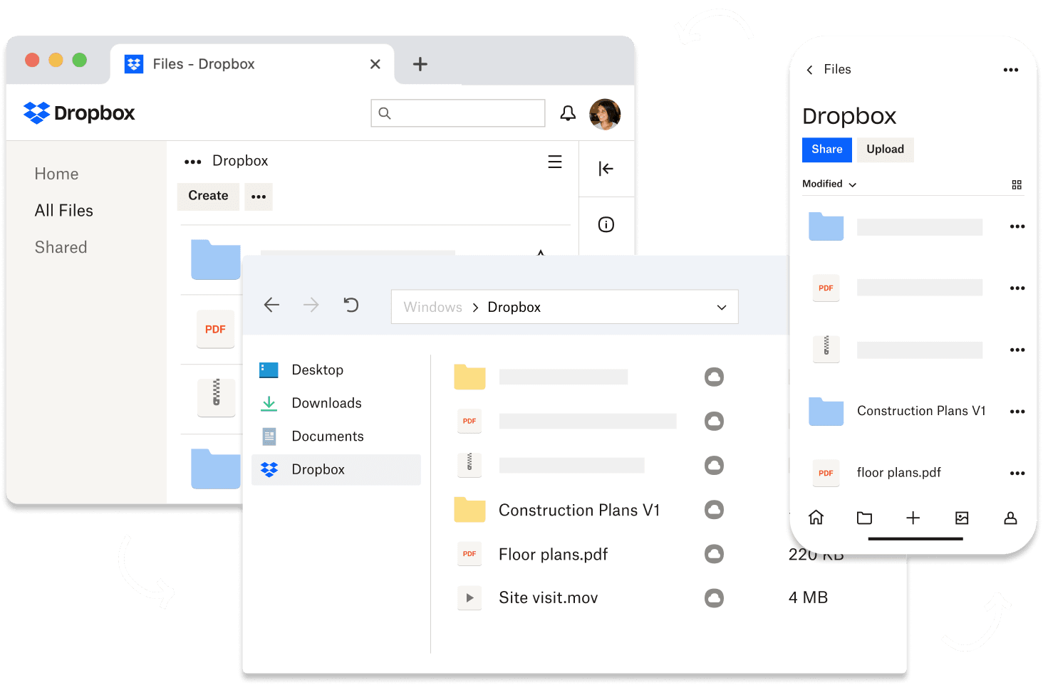The height and width of the screenshot is (685, 1043).
Task: Tap the Upload button in the mobile app
Action: click(886, 150)
